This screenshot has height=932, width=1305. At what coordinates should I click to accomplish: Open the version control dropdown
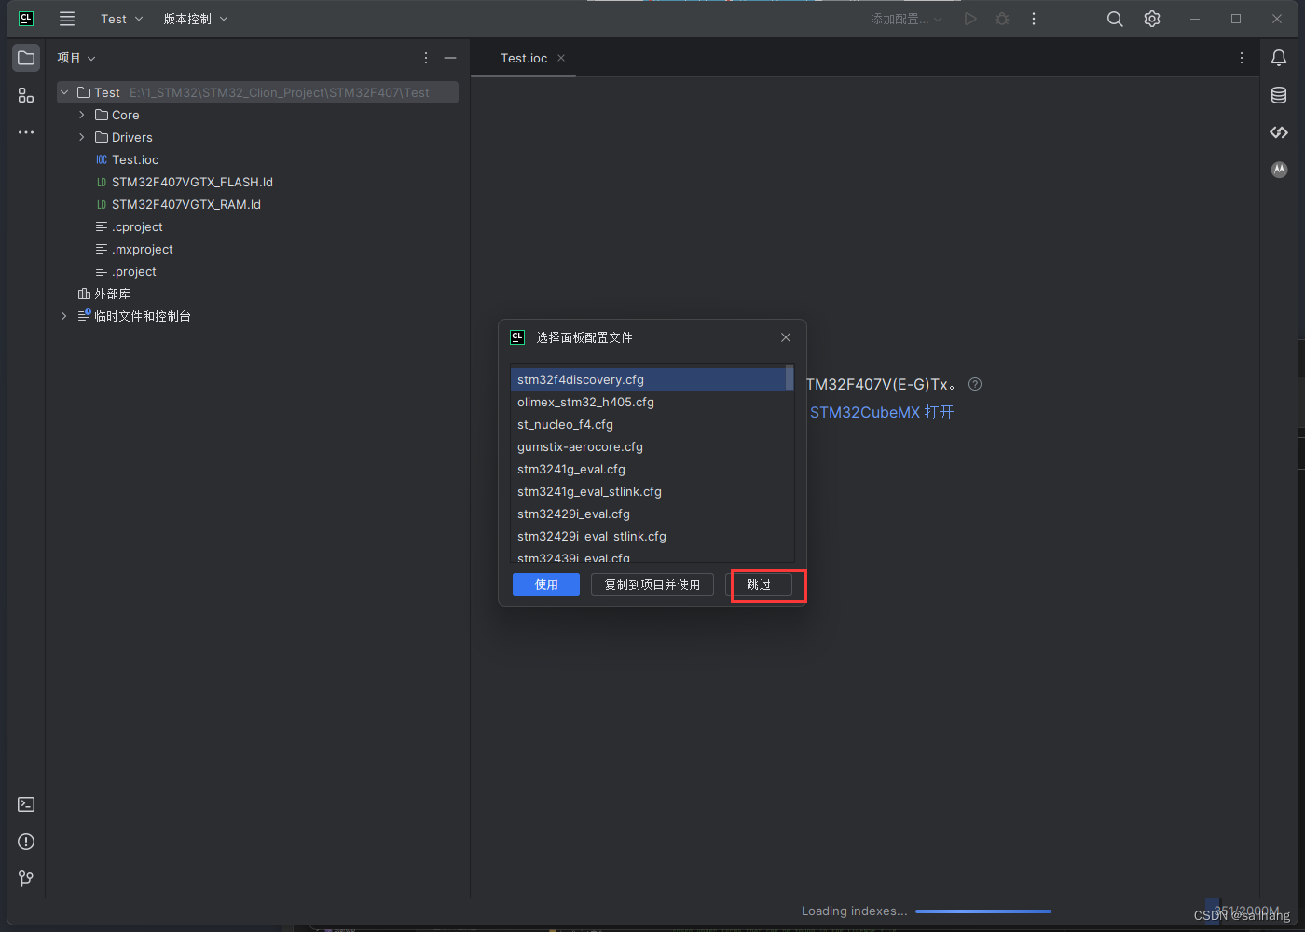coord(196,19)
